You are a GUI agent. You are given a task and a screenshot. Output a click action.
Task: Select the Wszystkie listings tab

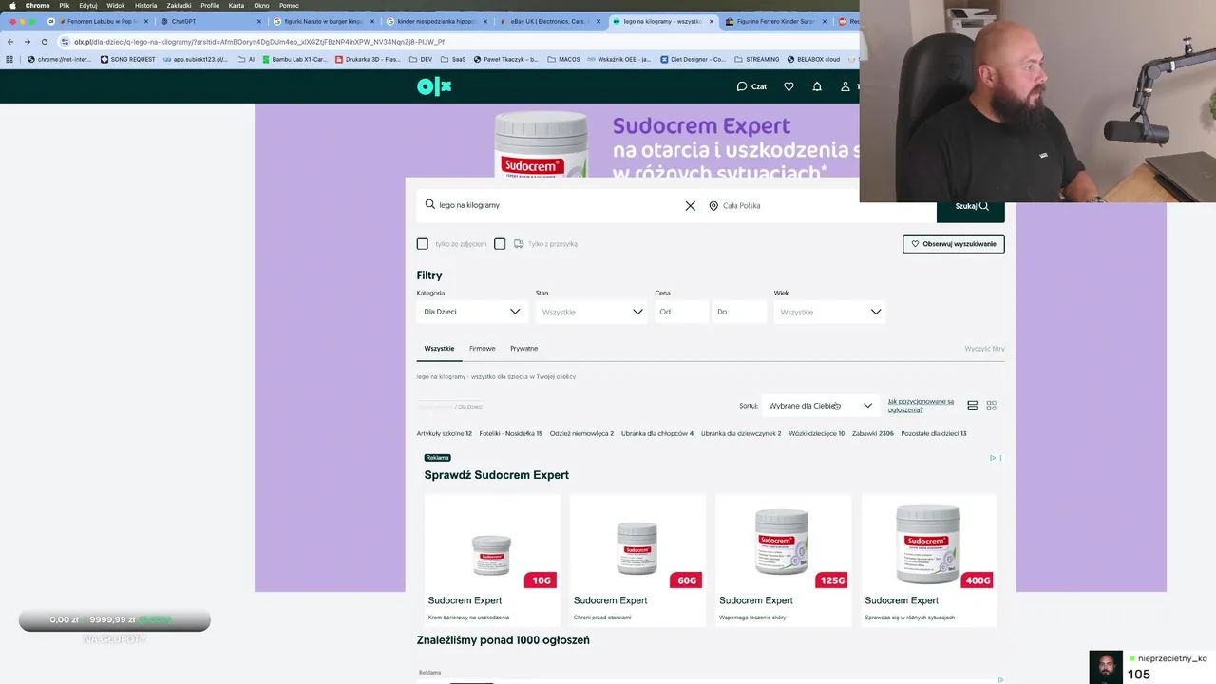(439, 349)
